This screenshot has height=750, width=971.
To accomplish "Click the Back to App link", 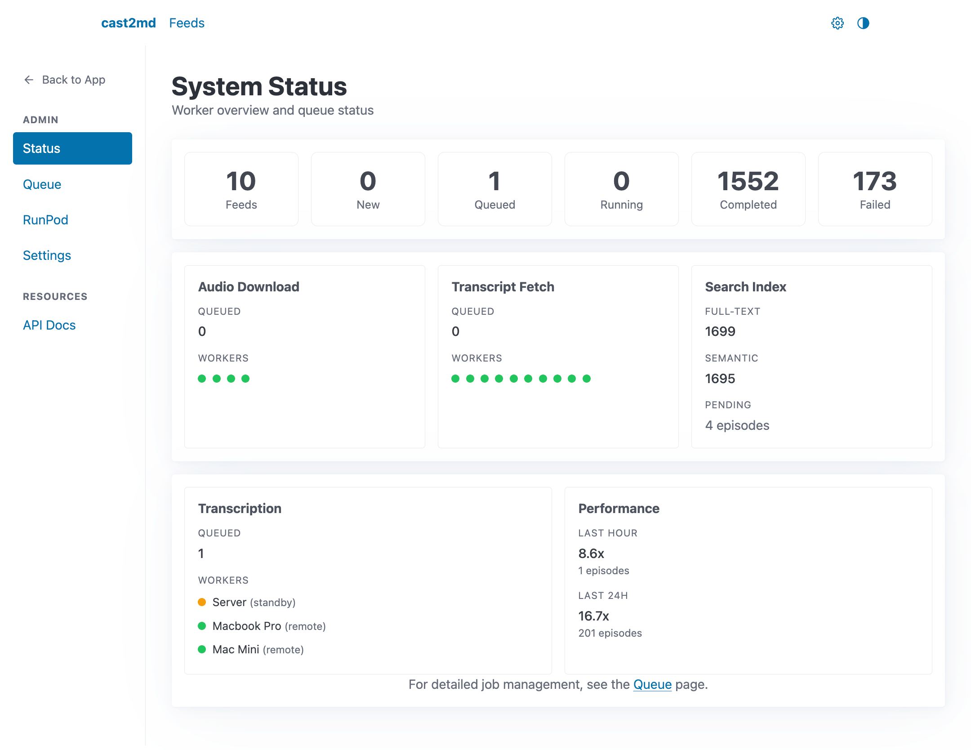I will [x=73, y=80].
